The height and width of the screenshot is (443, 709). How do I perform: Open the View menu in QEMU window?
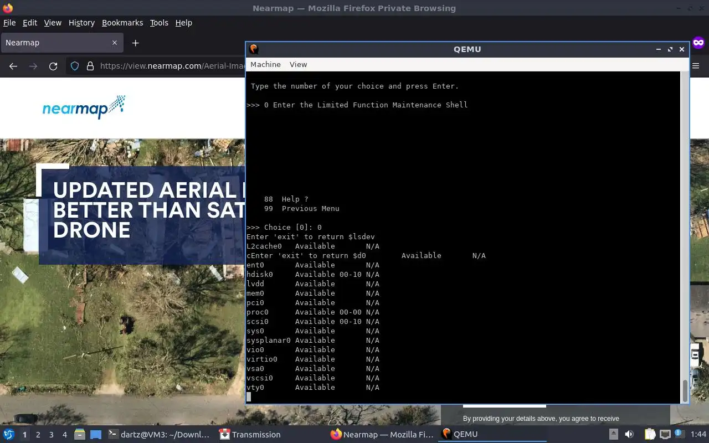[298, 64]
